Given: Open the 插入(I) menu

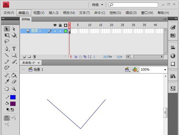Looking at the screenshot, I should [53, 13].
